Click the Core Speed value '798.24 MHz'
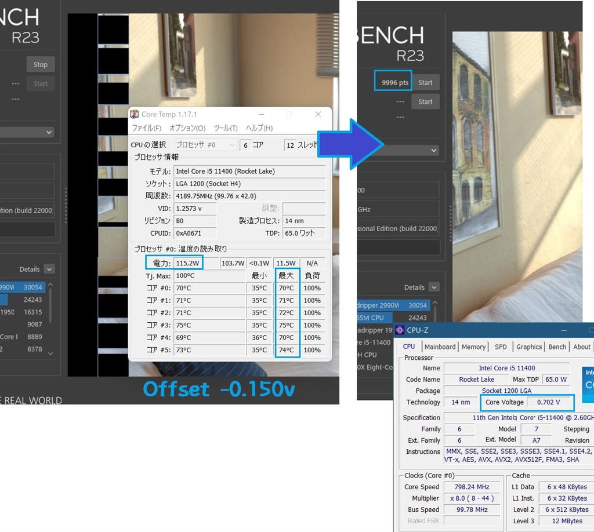 click(x=472, y=487)
